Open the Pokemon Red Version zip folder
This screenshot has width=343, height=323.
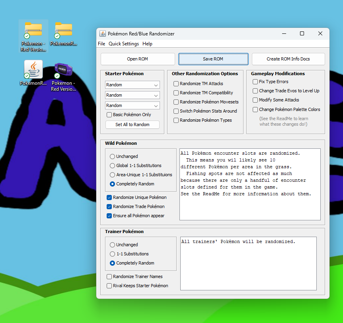point(33,36)
